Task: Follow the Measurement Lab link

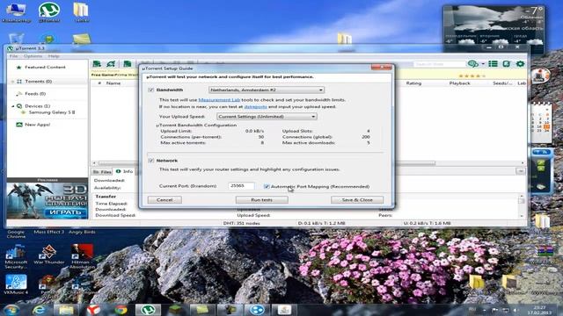Action: pos(219,100)
